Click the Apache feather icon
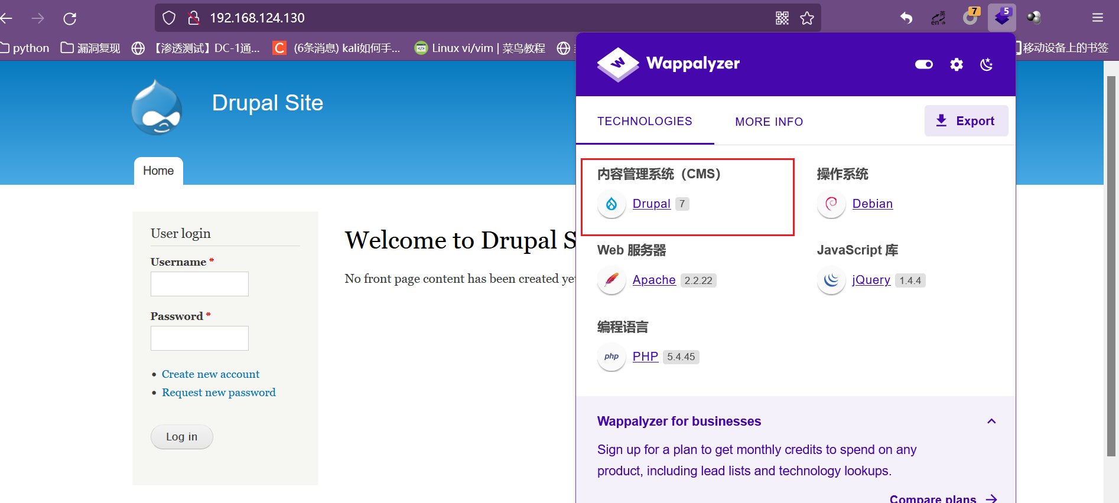The image size is (1119, 503). pyautogui.click(x=611, y=280)
